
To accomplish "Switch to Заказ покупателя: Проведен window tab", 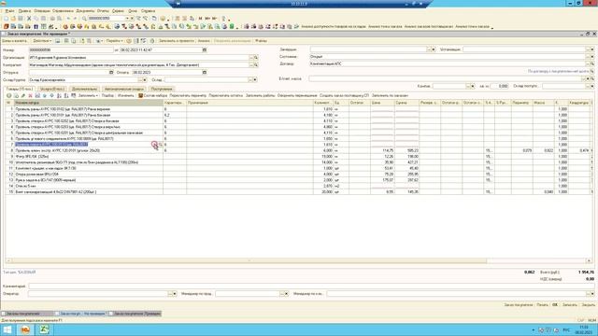I will tap(135, 314).
